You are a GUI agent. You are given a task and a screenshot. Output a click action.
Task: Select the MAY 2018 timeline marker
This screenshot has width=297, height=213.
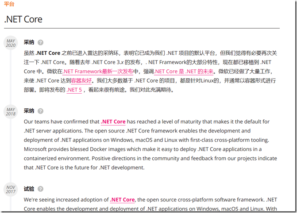click(x=11, y=112)
